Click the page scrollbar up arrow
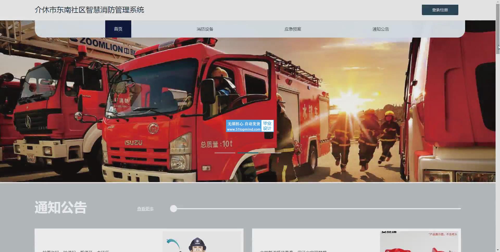Viewport: 500px width, 252px height. pos(498,2)
